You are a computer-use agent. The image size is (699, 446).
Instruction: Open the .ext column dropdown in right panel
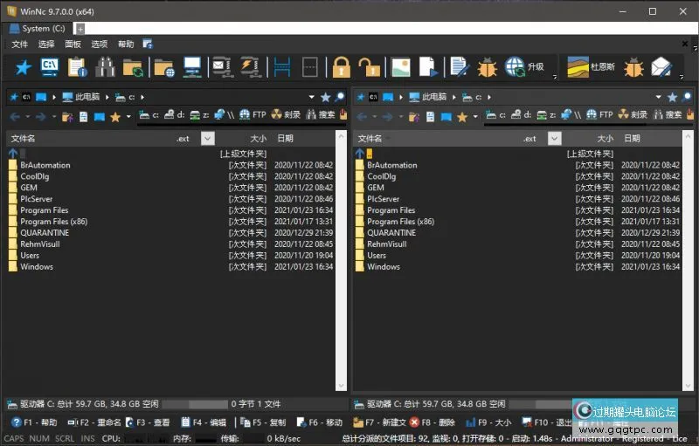point(554,138)
